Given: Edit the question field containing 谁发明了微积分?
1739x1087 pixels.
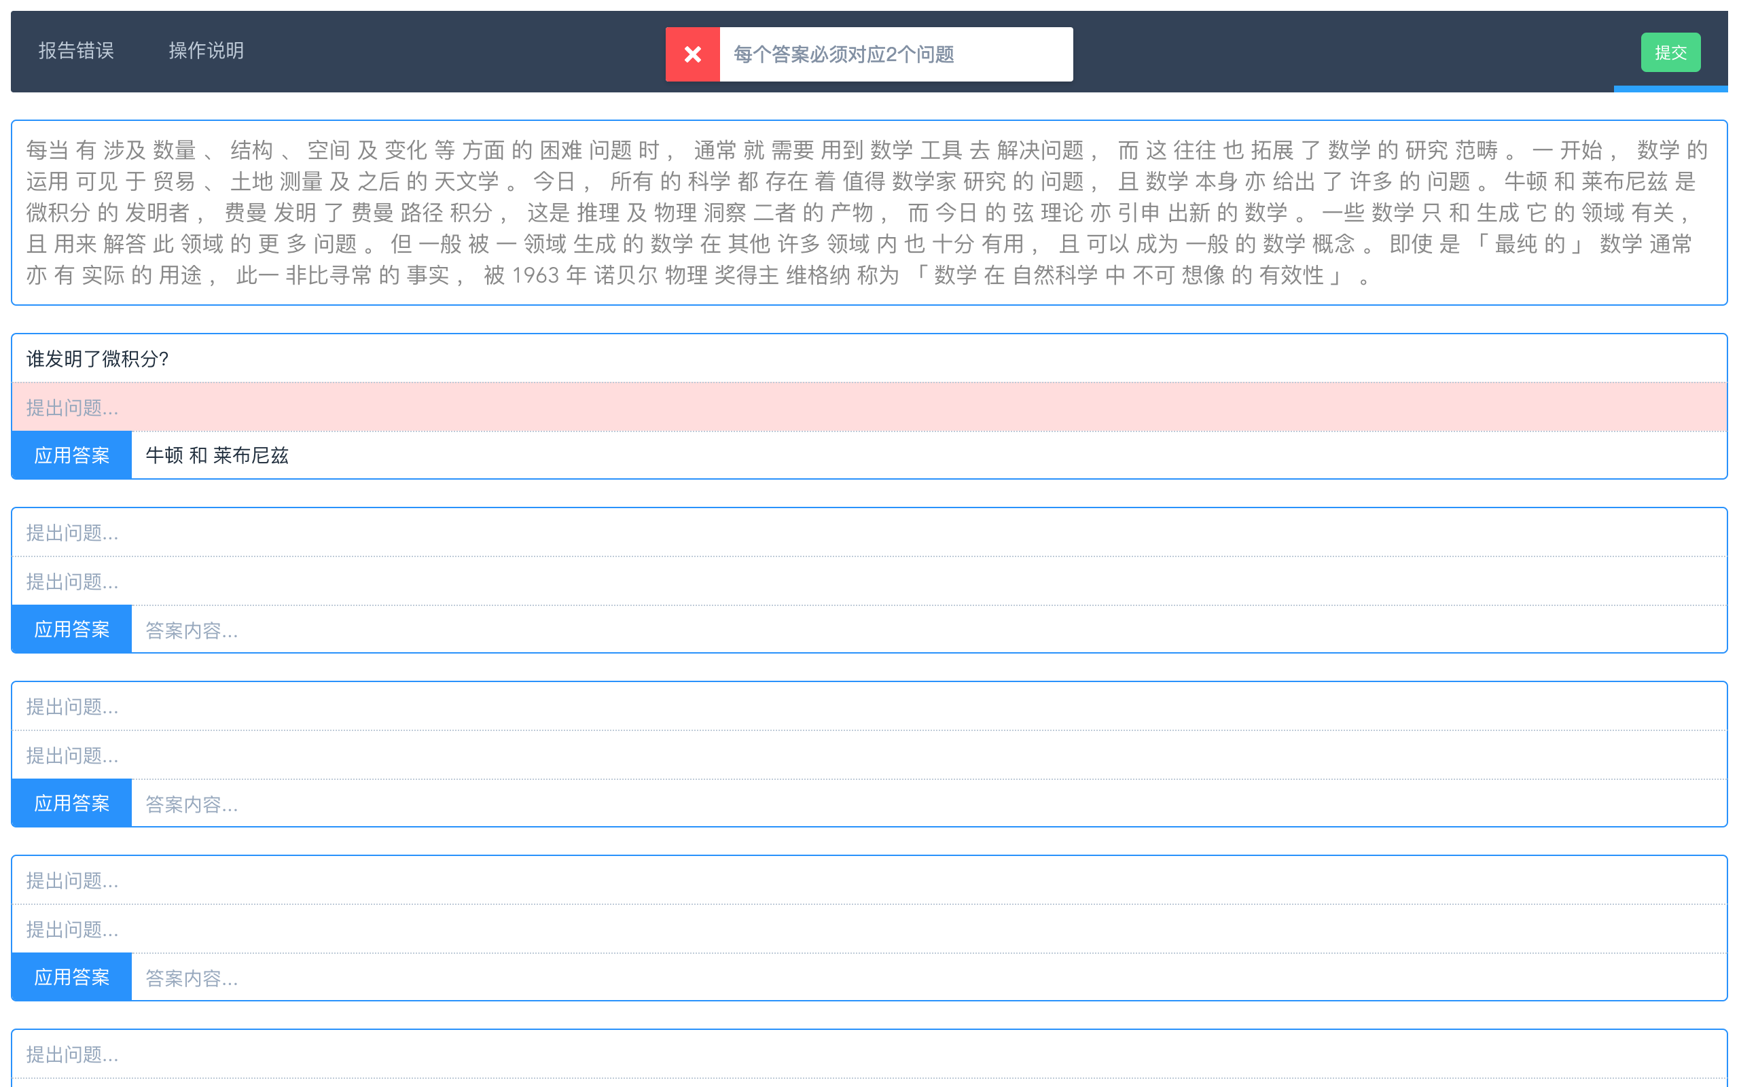Looking at the screenshot, I should 869,358.
